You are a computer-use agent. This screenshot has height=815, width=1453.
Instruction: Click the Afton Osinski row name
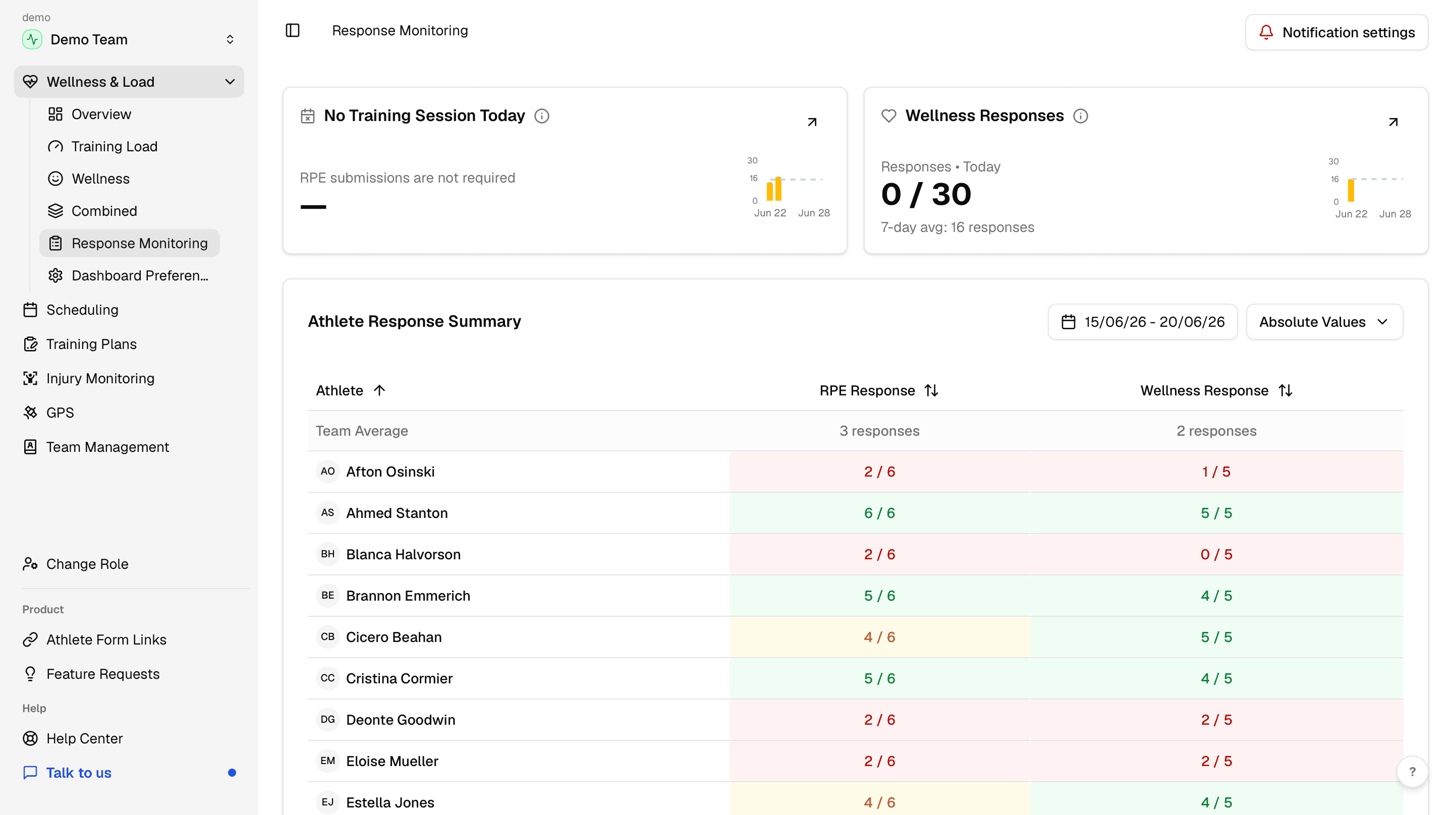[390, 472]
